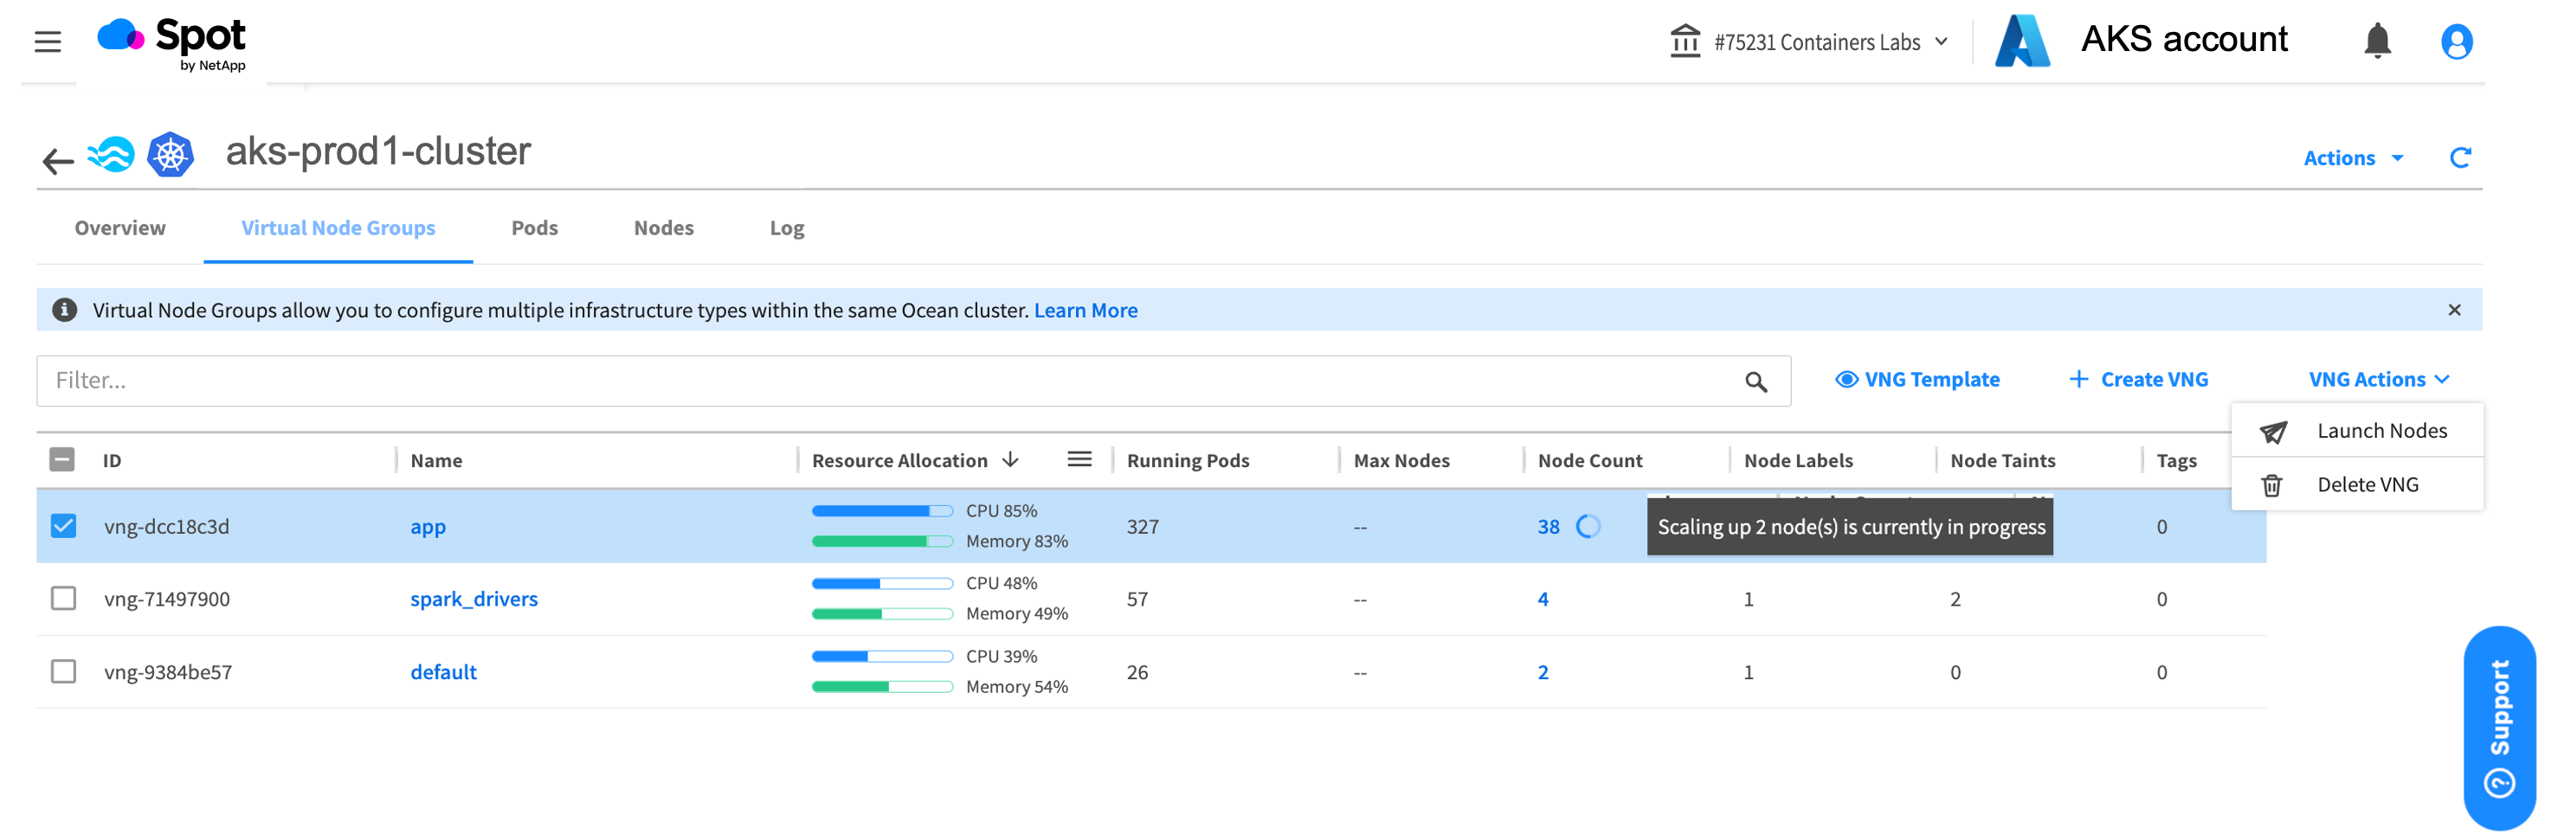Open the #75231 Containers Labs organization dropdown
The height and width of the screenshot is (840, 2551).
click(x=1815, y=42)
